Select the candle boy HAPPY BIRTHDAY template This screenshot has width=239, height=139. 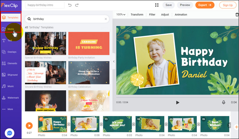[46, 101]
